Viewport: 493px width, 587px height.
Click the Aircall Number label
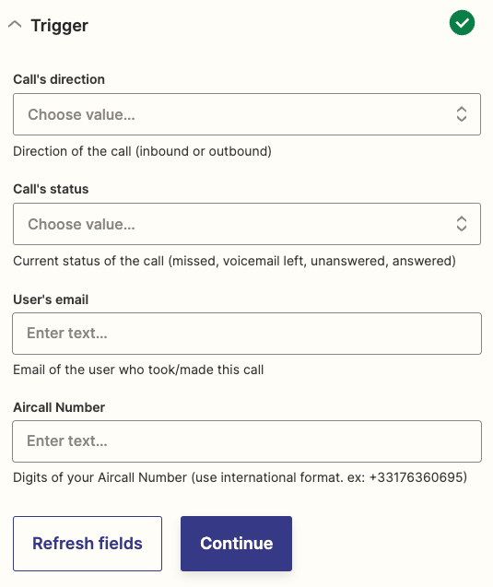[x=59, y=407]
